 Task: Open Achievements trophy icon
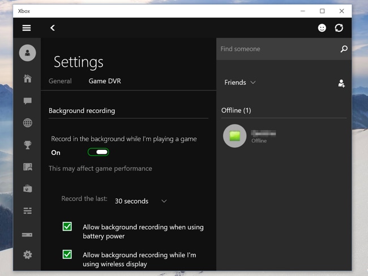27,145
